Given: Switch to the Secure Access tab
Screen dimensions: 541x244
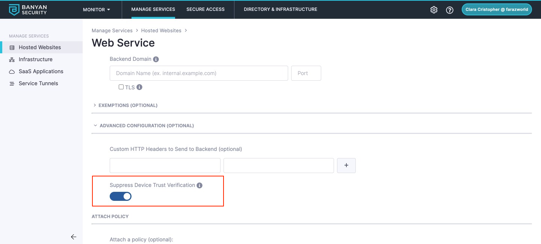Looking at the screenshot, I should click(x=206, y=9).
